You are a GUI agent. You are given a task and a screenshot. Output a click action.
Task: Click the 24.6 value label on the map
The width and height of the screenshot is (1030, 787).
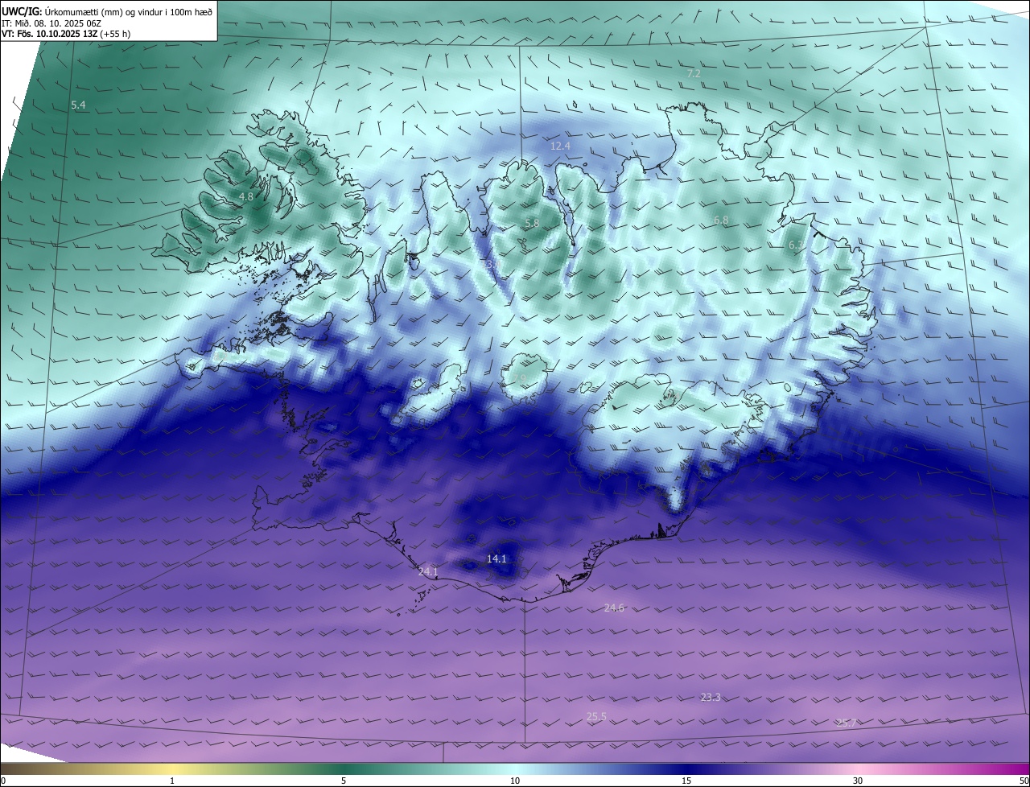coord(614,608)
